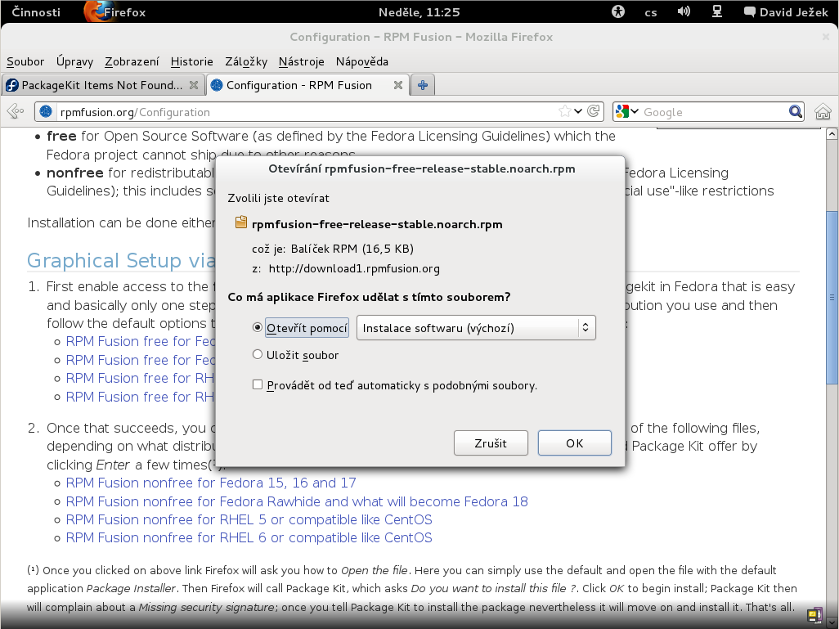The image size is (839, 629).
Task: Switch to PackageKit Items Not Found tab
Action: (102, 85)
